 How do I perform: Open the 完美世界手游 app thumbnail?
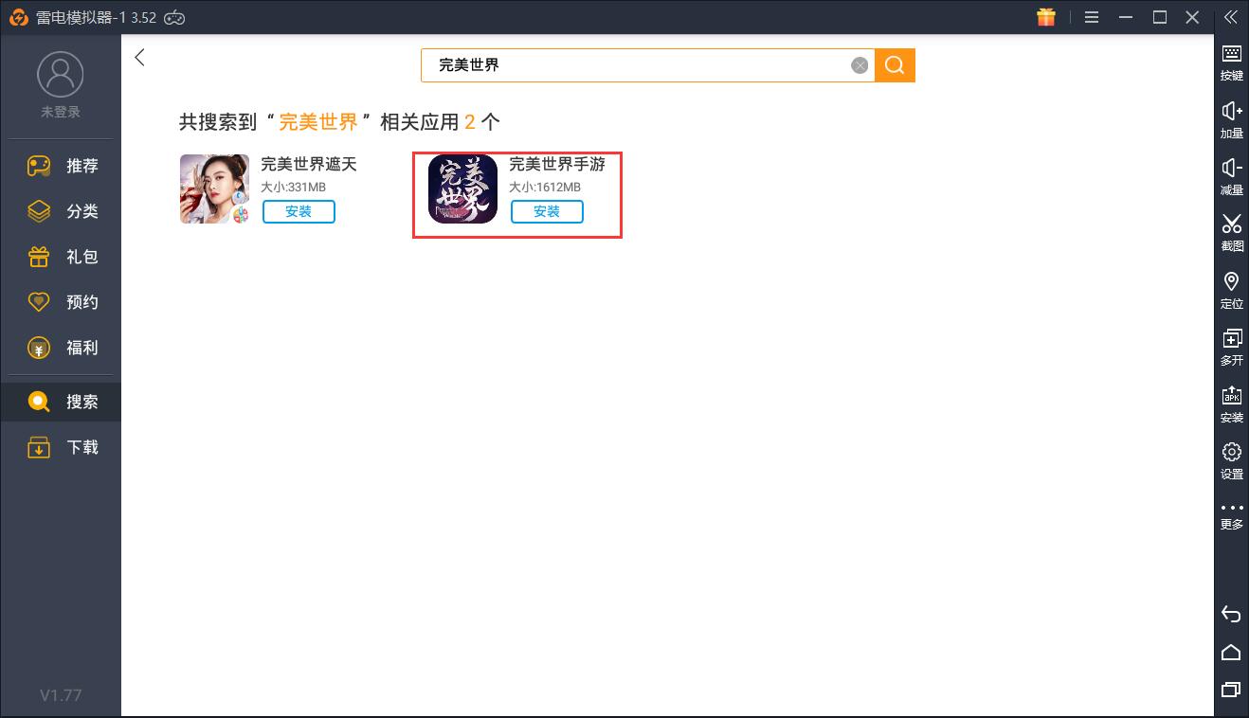click(x=462, y=188)
